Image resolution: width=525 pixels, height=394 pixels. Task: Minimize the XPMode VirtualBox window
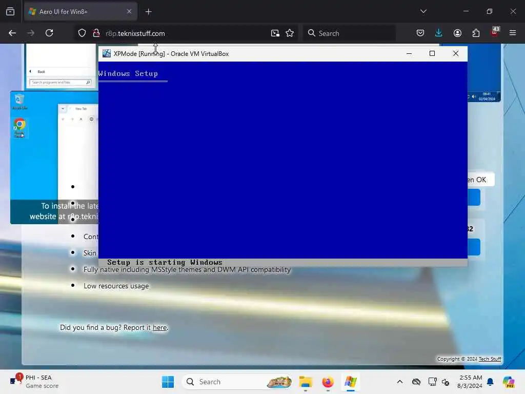click(409, 53)
